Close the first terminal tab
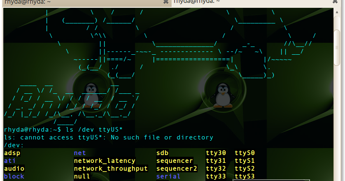 166,2
